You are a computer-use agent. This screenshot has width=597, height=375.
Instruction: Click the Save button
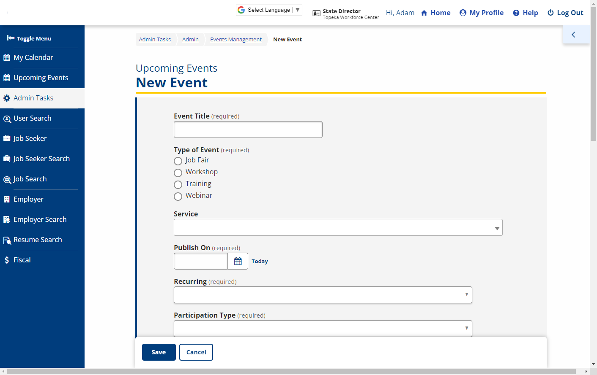159,352
